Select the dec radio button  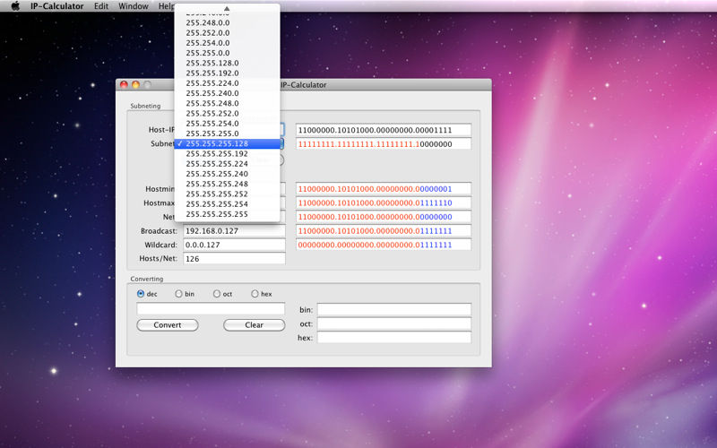(x=141, y=294)
